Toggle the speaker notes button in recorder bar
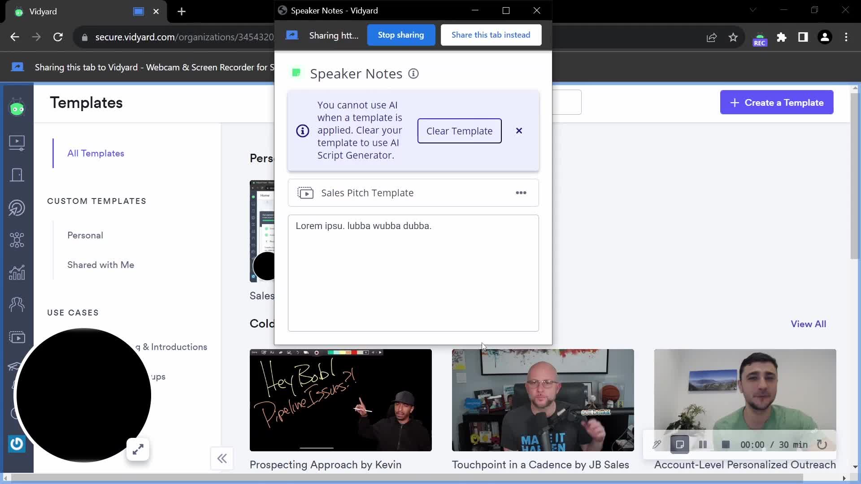Image resolution: width=861 pixels, height=484 pixels. click(x=680, y=445)
